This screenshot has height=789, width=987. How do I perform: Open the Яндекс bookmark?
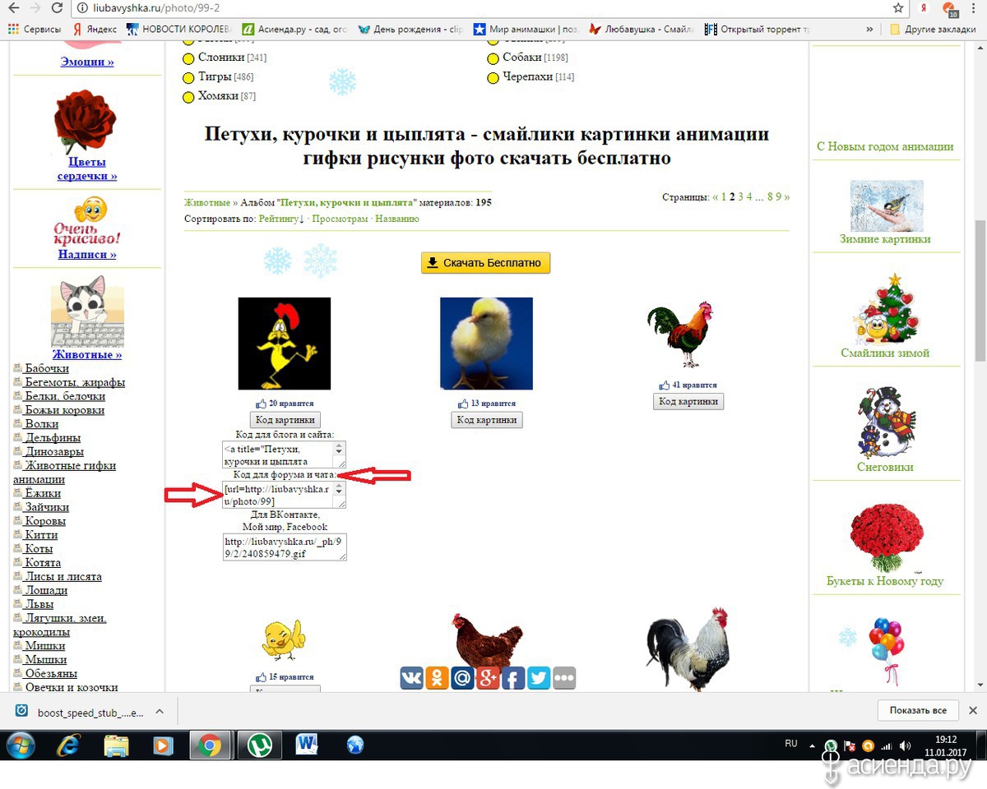coord(94,29)
